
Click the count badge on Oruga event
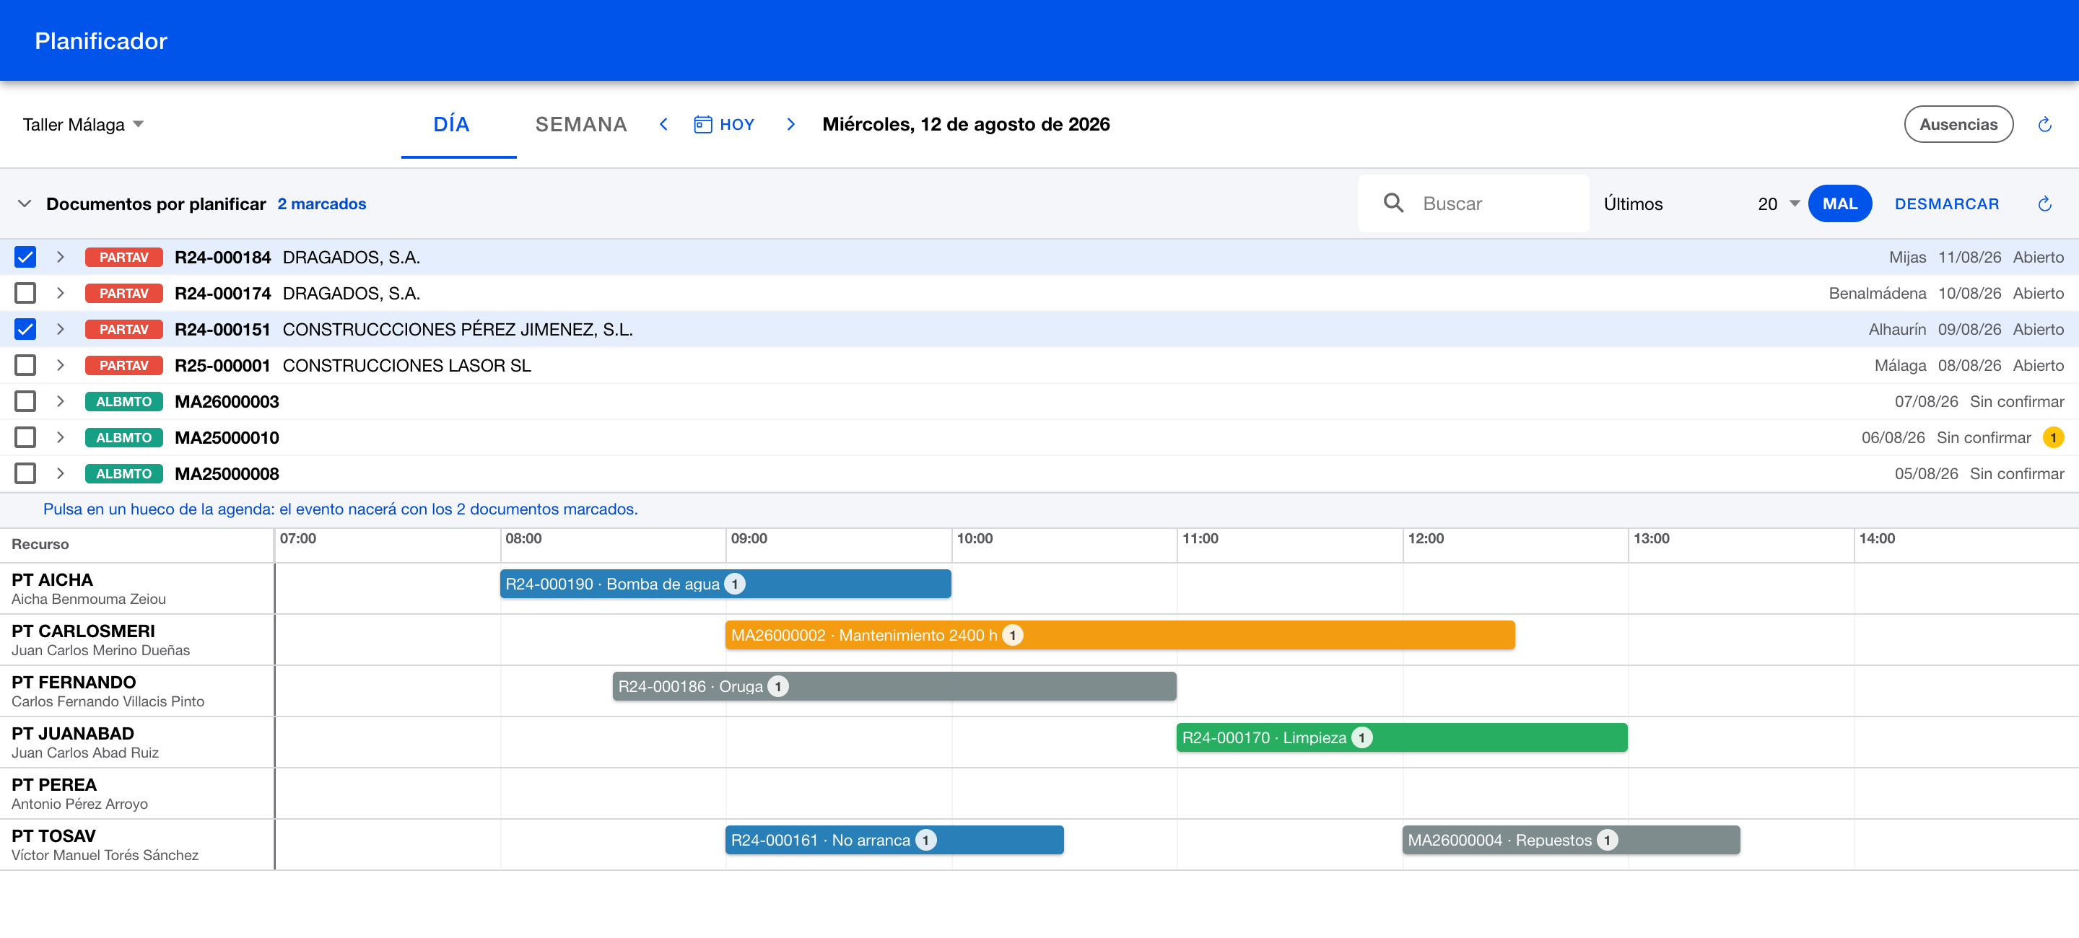777,687
